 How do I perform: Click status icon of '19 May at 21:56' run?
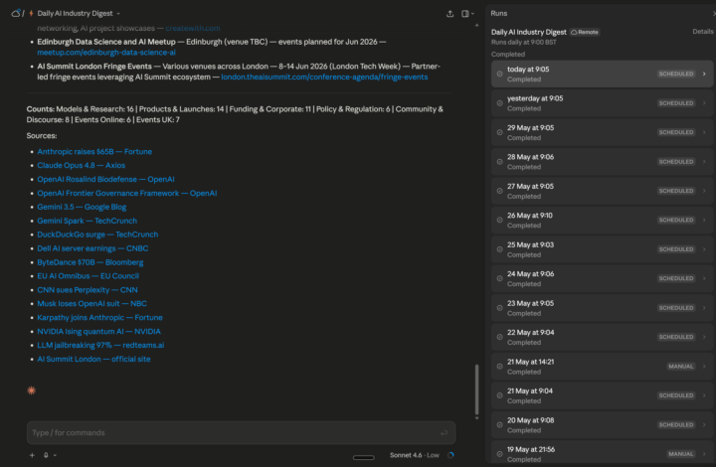point(499,454)
